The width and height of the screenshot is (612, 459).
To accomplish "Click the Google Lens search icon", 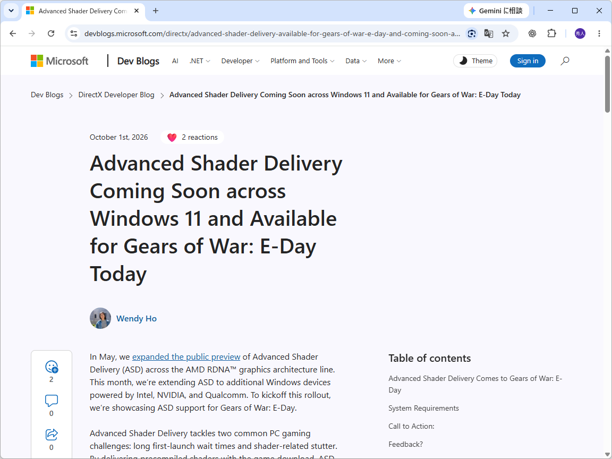I will (472, 33).
